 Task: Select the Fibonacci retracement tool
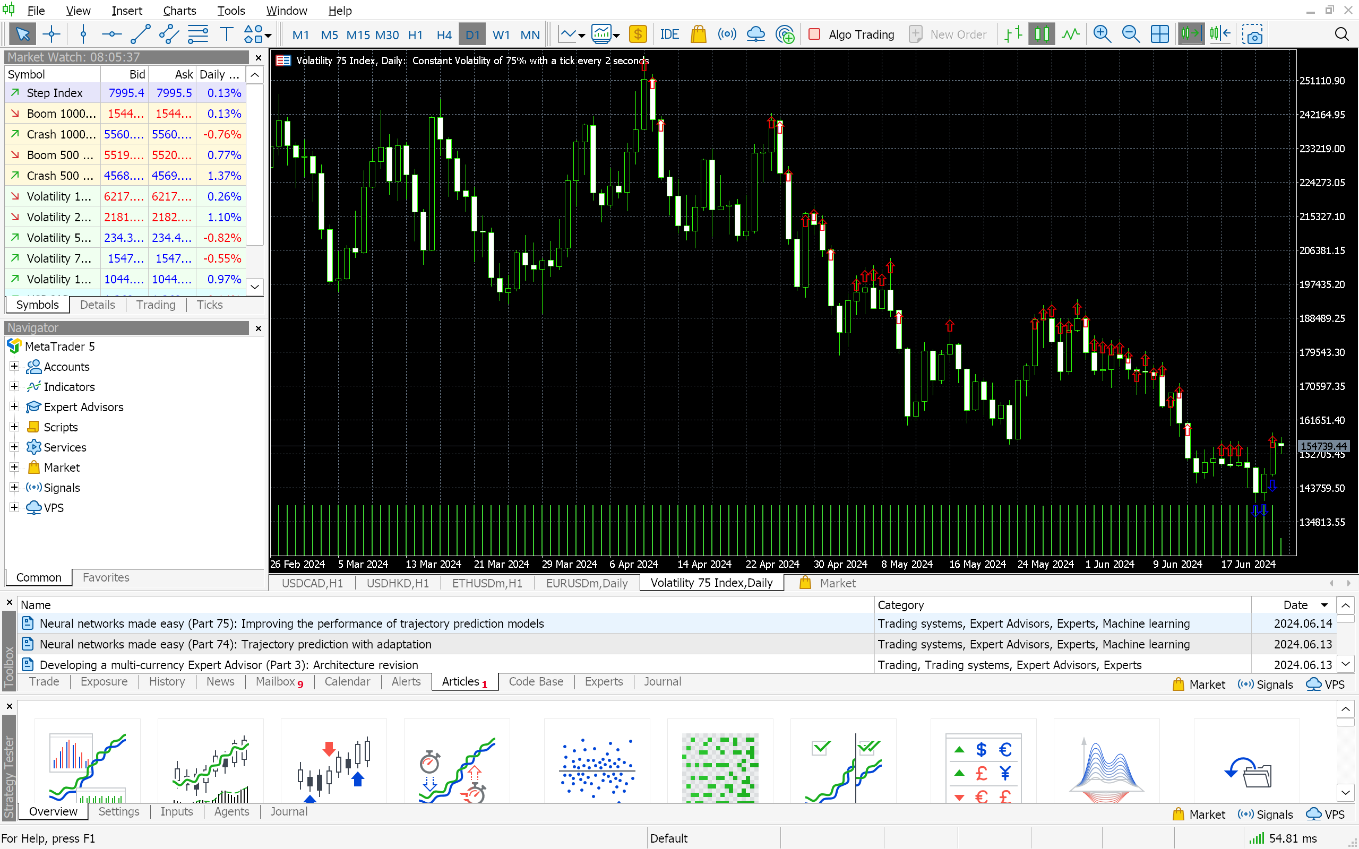pos(197,34)
